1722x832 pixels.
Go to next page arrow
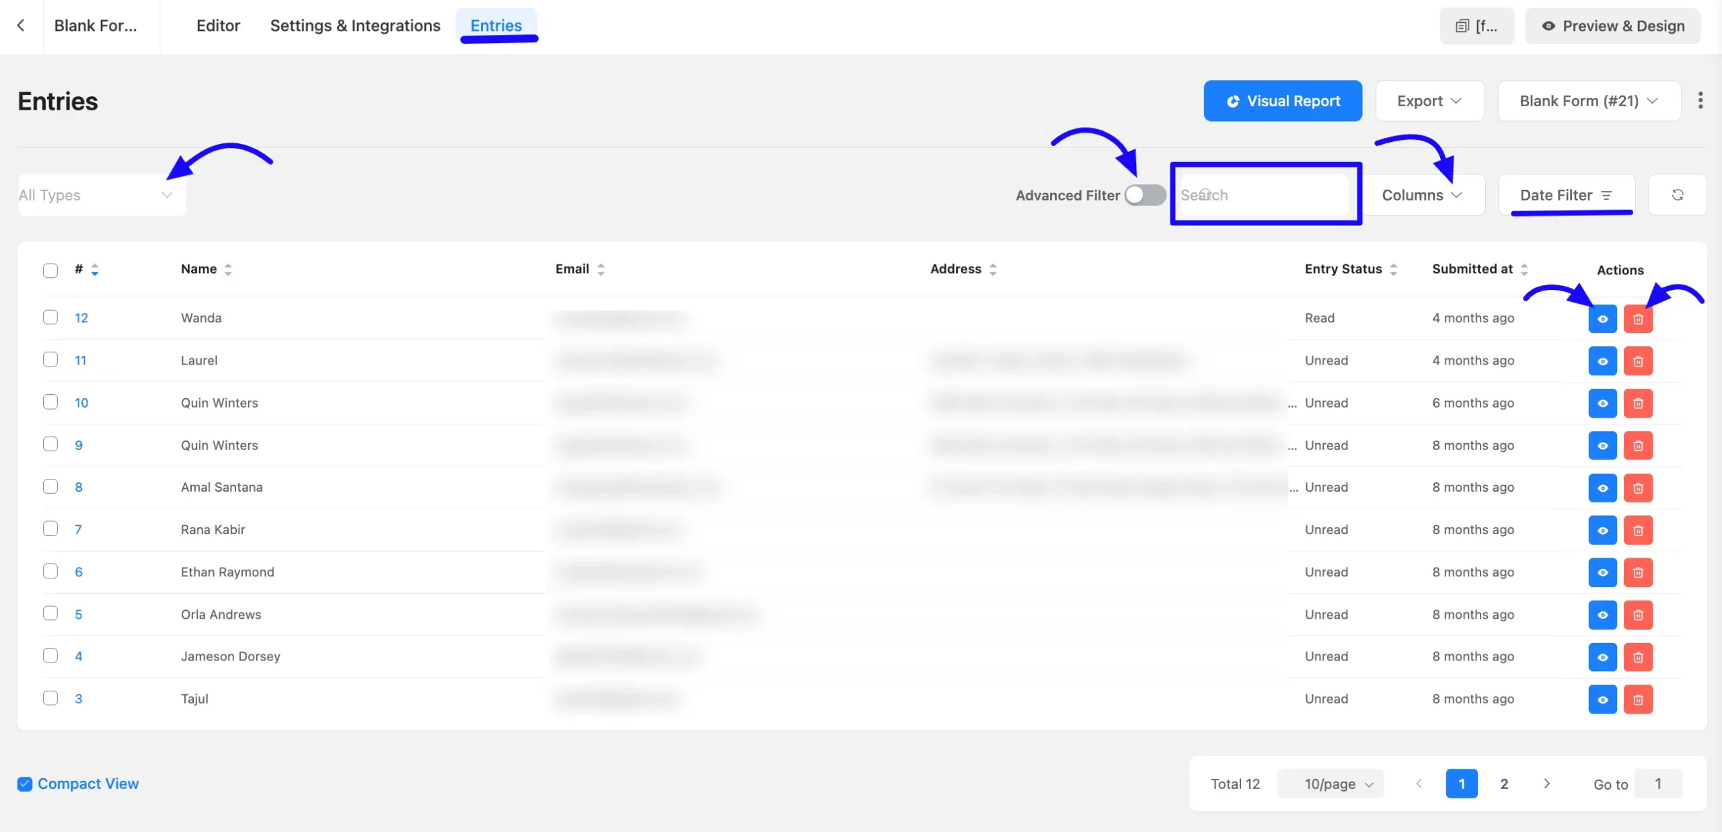pyautogui.click(x=1546, y=784)
